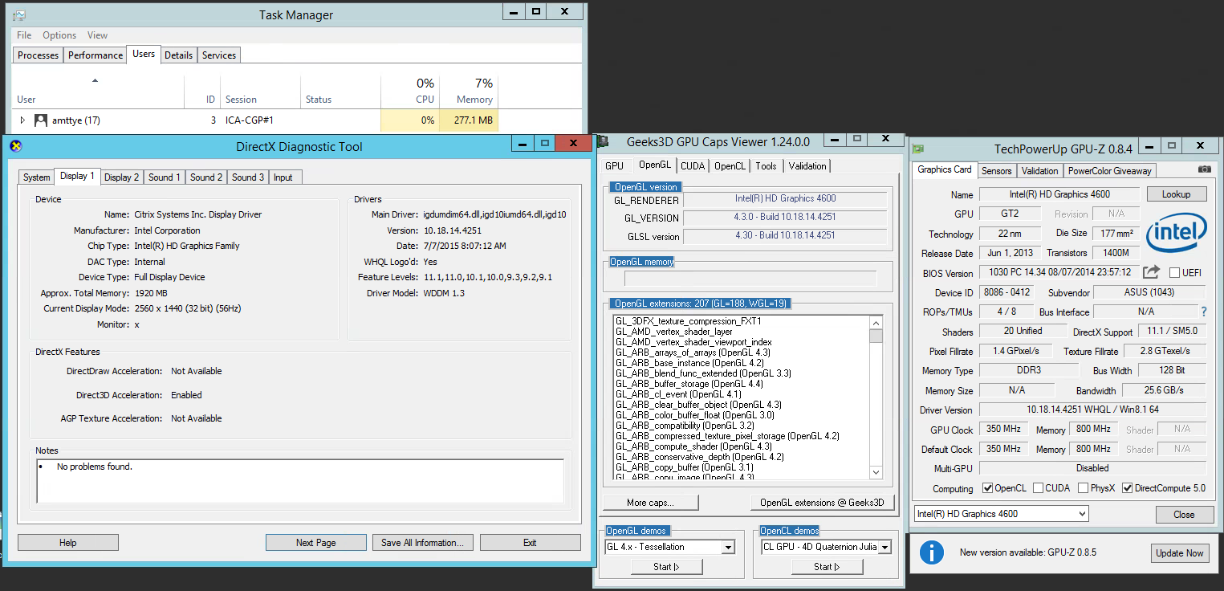Click the Task Manager title bar icon
1224x591 pixels.
pyautogui.click(x=19, y=15)
